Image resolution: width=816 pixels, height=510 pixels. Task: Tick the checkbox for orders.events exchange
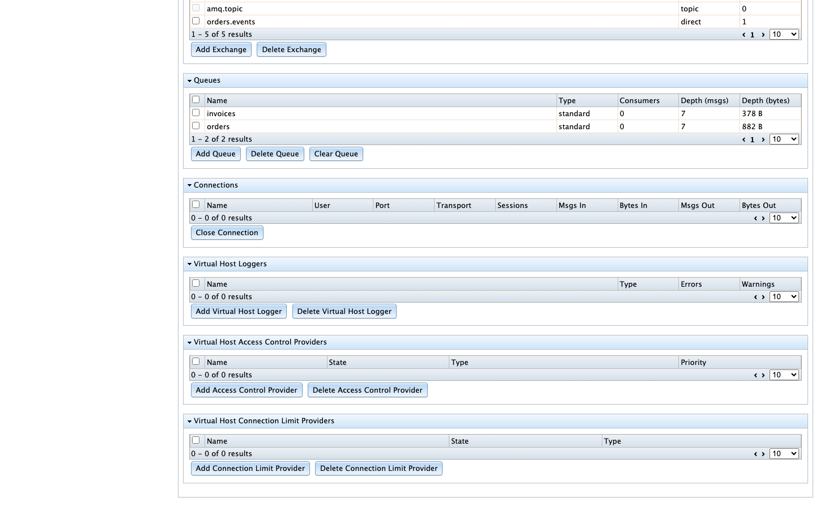point(195,21)
